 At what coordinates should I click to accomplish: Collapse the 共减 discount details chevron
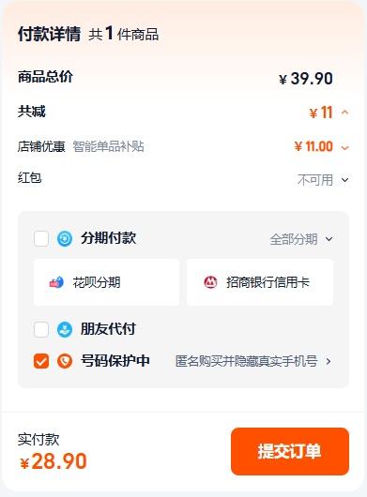pyautogui.click(x=345, y=113)
